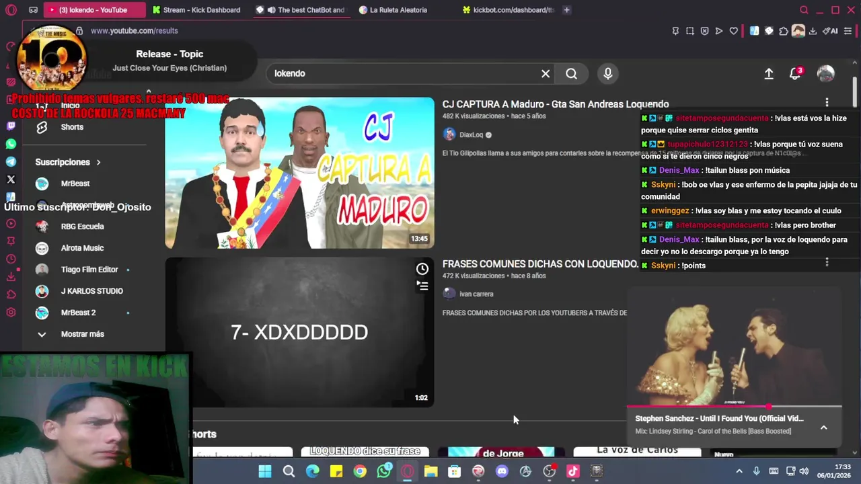Show hidden system tray icons chevron
The image size is (861, 484).
tap(739, 471)
